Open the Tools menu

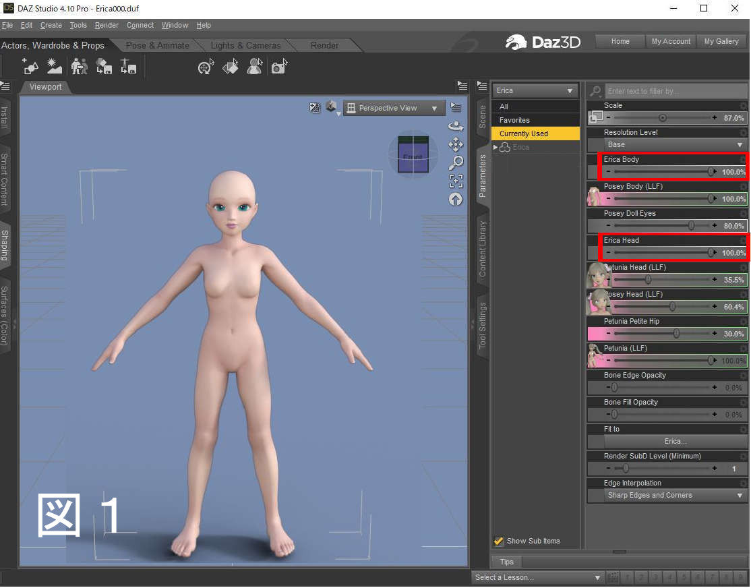[x=78, y=26]
